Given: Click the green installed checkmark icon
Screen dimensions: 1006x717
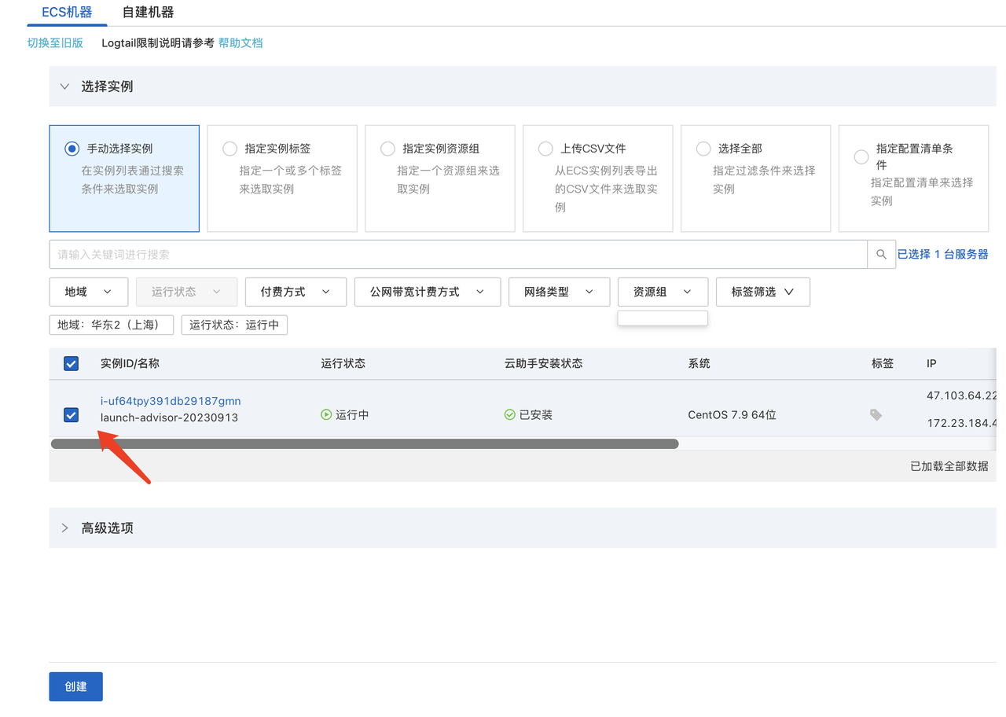Looking at the screenshot, I should (509, 414).
